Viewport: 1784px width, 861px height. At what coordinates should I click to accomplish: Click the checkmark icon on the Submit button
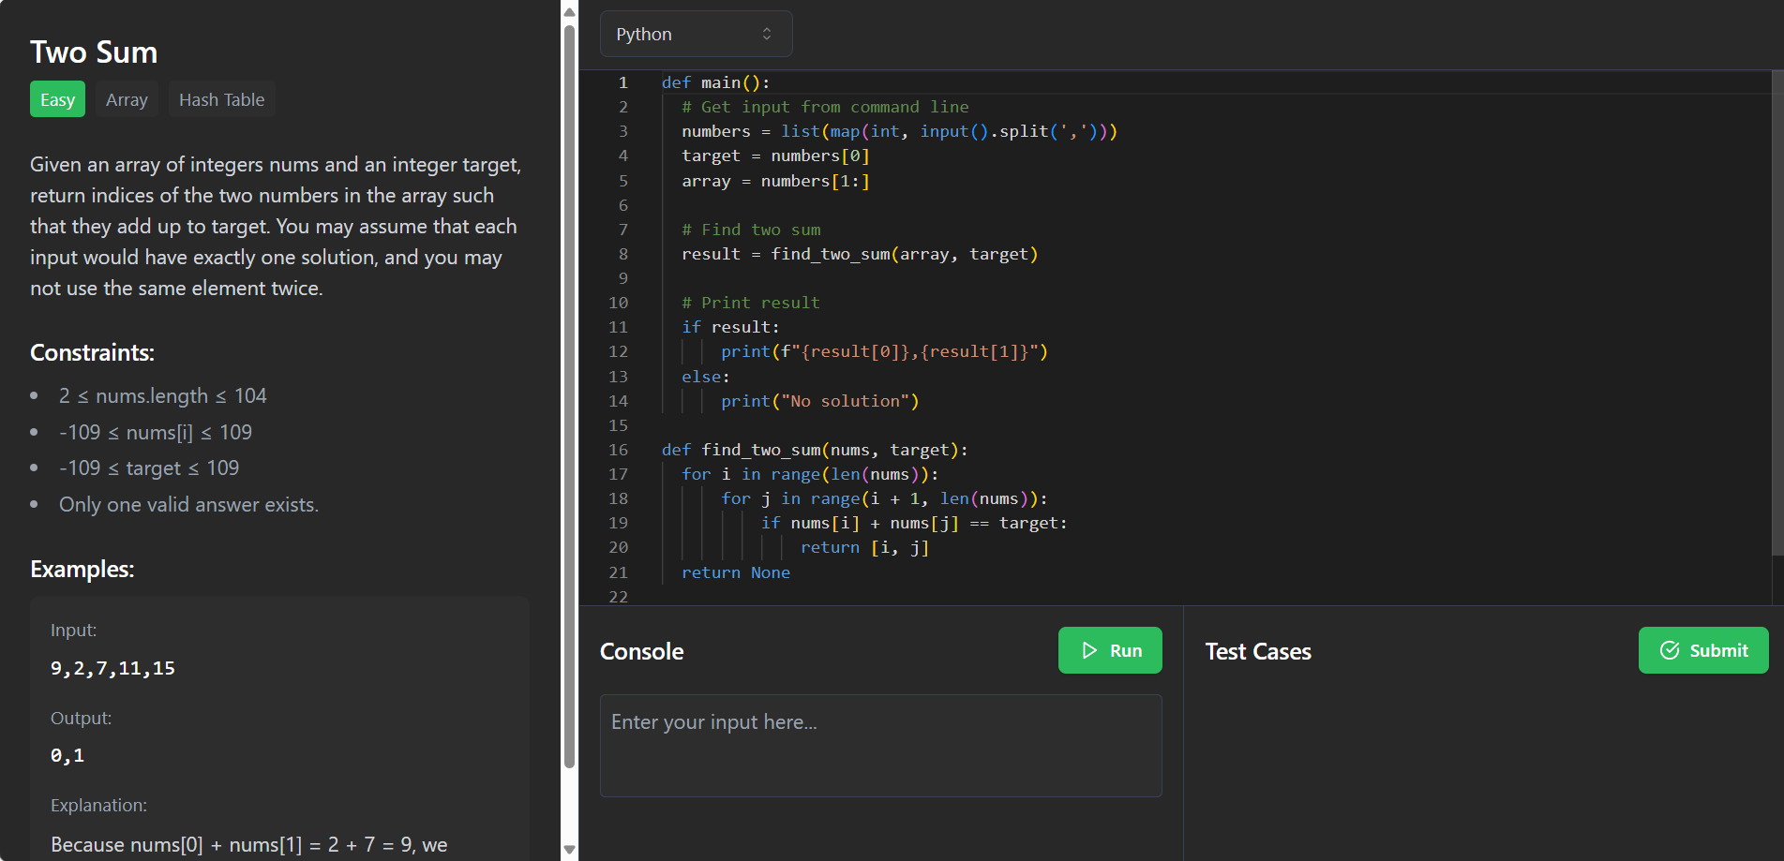[1670, 650]
